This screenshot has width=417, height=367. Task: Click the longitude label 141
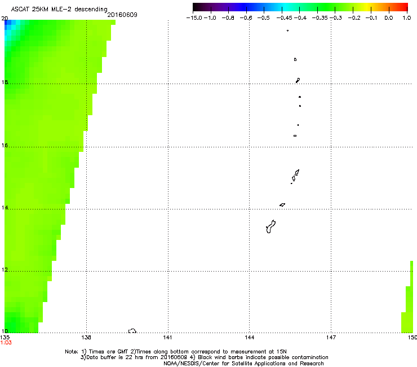[x=167, y=338]
